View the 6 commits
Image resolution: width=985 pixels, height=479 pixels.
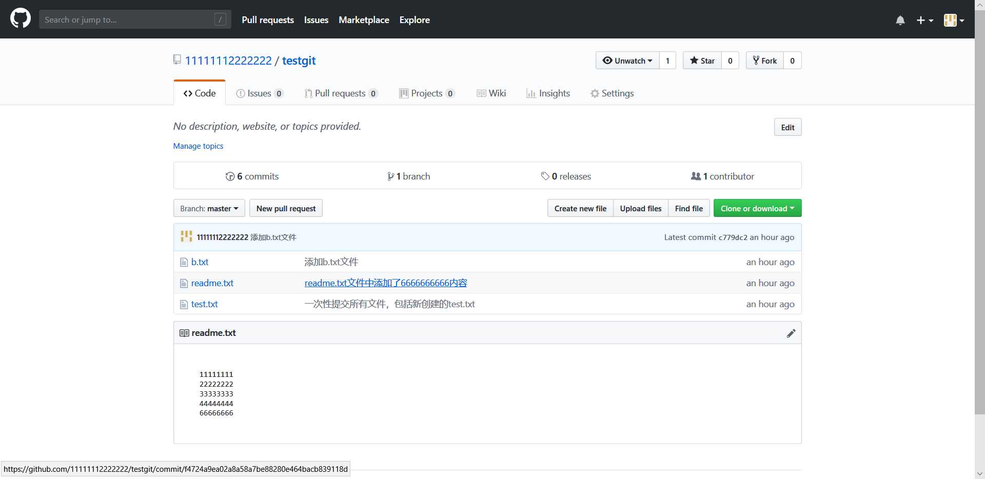click(252, 176)
